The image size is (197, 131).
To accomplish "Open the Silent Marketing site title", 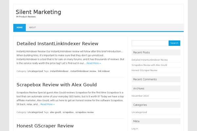I will click(x=38, y=12).
